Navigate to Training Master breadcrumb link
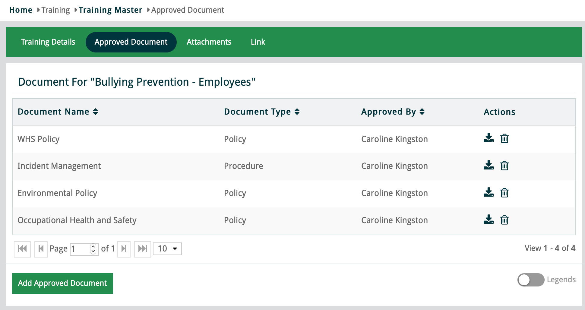585x310 pixels. (x=110, y=10)
